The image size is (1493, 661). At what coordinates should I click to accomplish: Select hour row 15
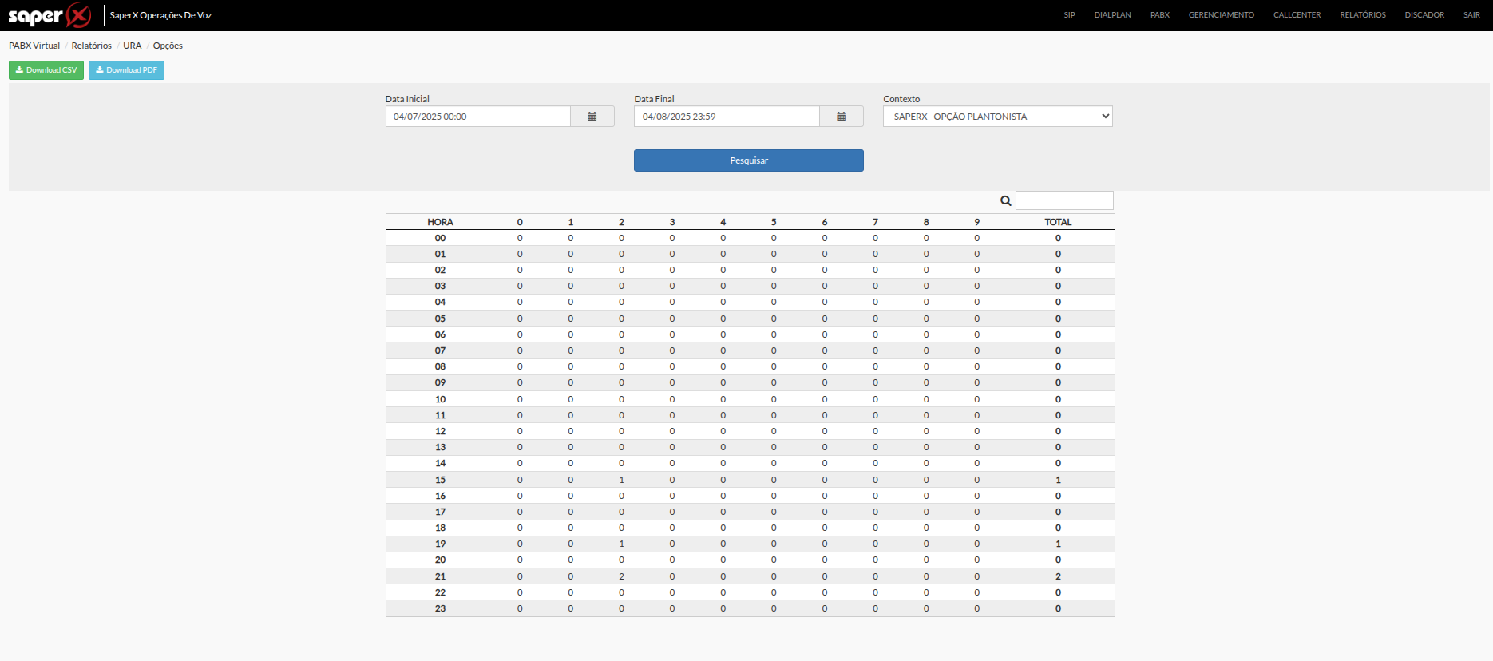point(750,480)
